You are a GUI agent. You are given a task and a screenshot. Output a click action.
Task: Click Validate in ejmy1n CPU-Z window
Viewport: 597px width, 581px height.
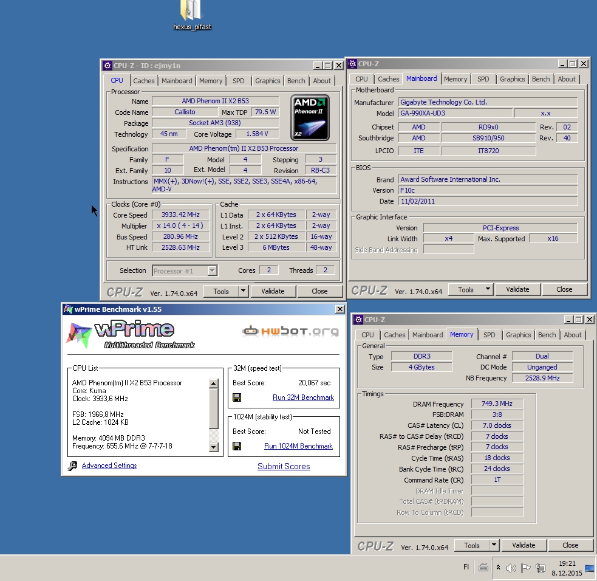(x=273, y=291)
